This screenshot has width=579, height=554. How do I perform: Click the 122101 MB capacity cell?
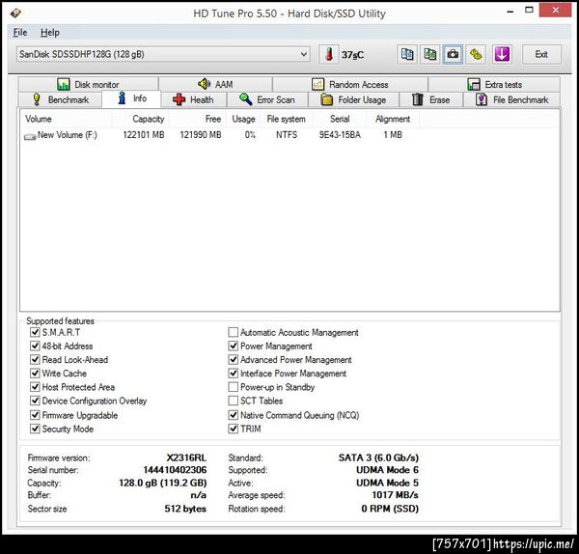[144, 135]
